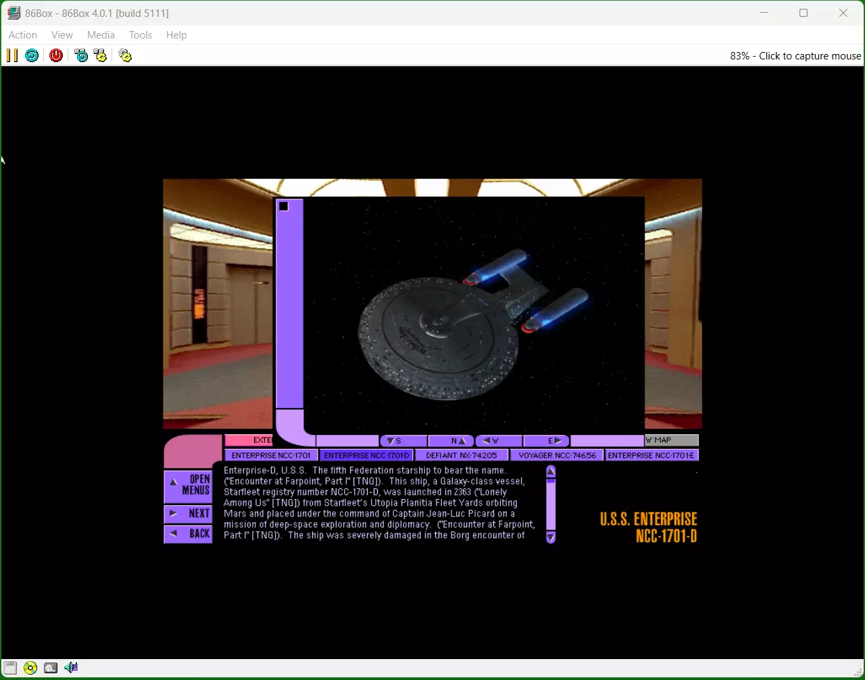Click the floppy drive status icon
This screenshot has height=680, width=865.
click(10, 668)
